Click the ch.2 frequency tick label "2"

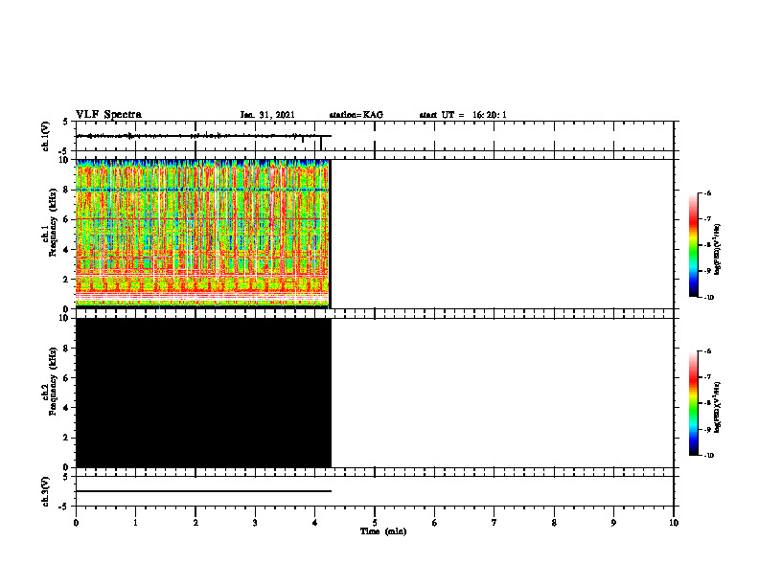pos(67,438)
